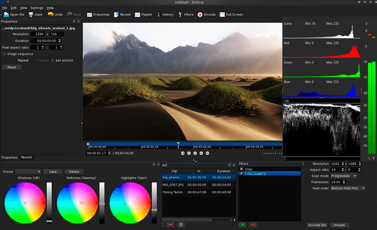Add a new filter with the green plus
This screenshot has height=230, width=377.
[243, 225]
